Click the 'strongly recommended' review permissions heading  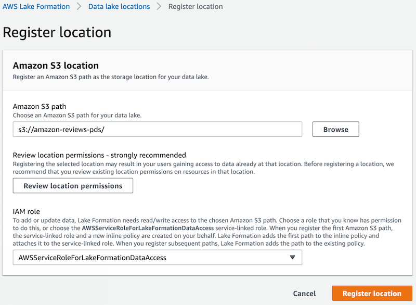tap(99, 155)
